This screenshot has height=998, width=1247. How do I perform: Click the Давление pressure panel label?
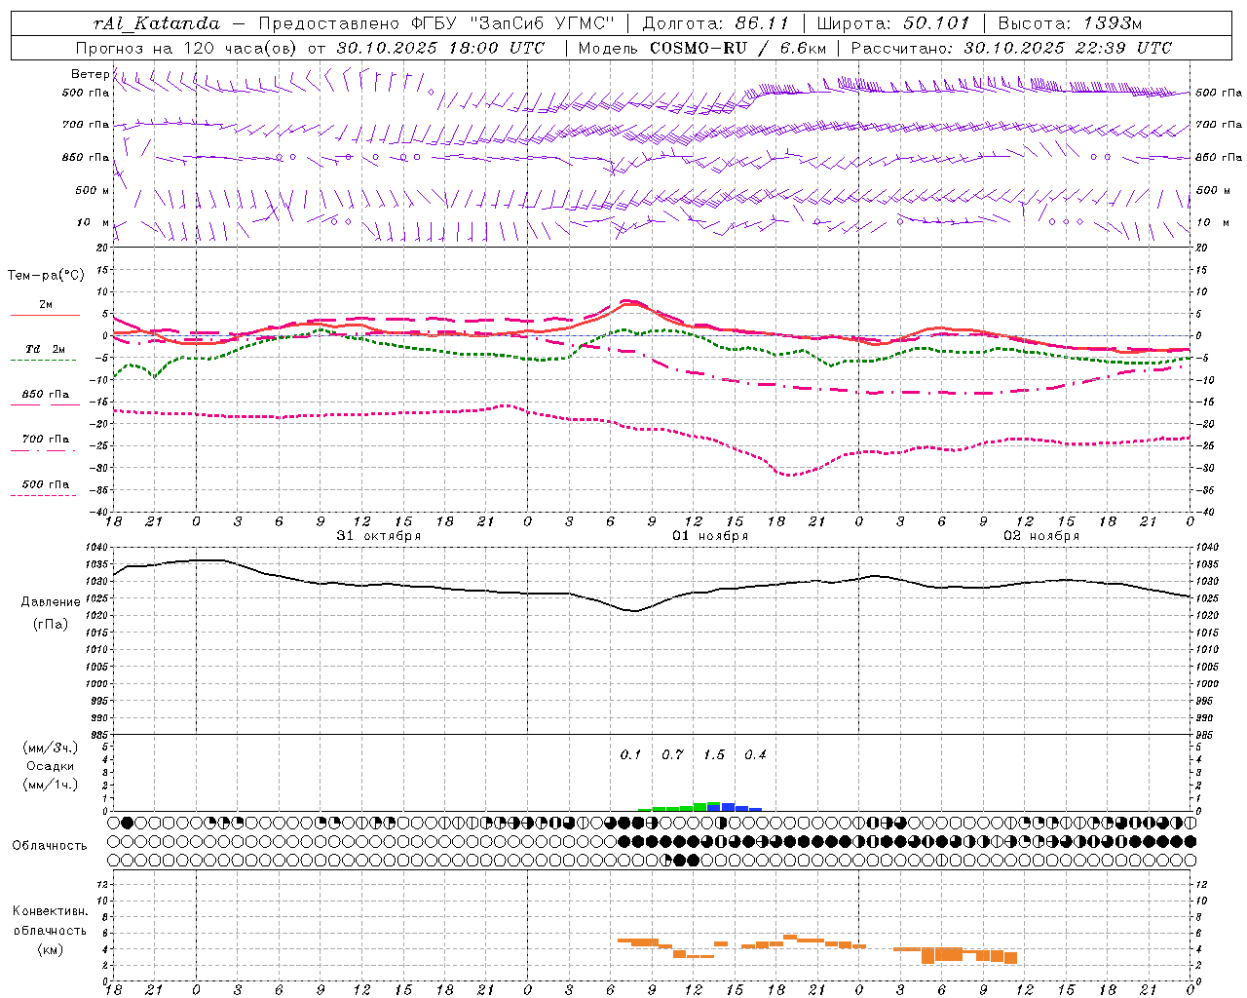tap(51, 602)
